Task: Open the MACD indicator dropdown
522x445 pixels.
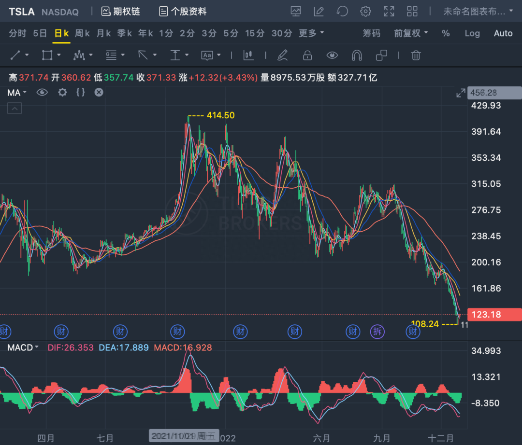Action: (x=23, y=348)
